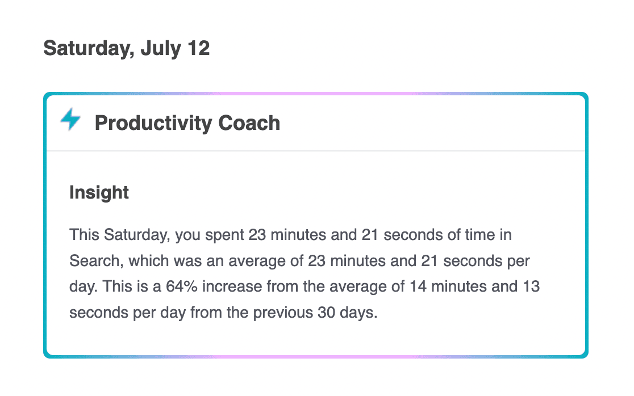The height and width of the screenshot is (396, 634).
Task: Click the "you spent 23 minutes" text
Action: (x=239, y=234)
